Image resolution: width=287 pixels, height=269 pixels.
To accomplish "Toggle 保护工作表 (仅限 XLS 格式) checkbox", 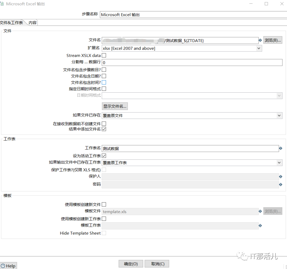I will tap(104, 170).
